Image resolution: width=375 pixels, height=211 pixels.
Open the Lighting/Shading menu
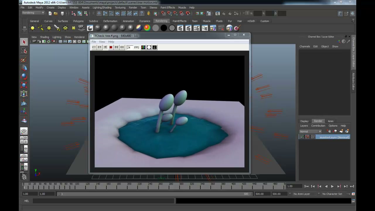(x=102, y=8)
